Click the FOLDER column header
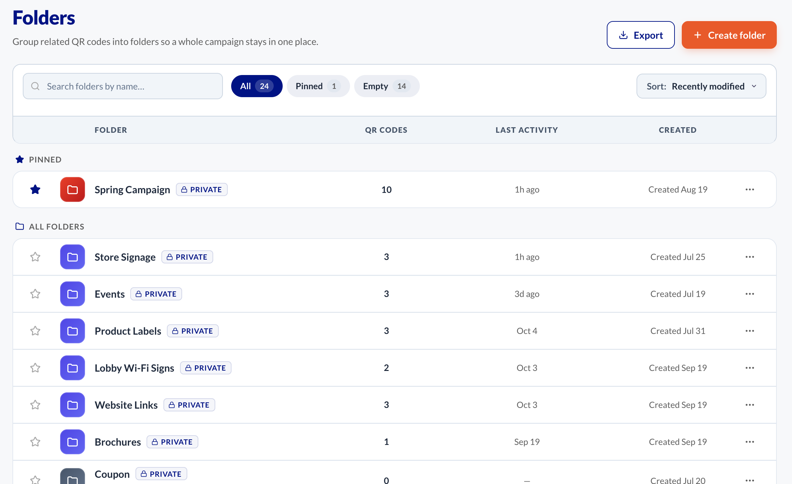Viewport: 792px width, 484px height. [x=111, y=130]
